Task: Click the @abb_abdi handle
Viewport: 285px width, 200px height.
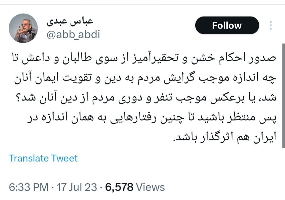Action: tap(73, 34)
